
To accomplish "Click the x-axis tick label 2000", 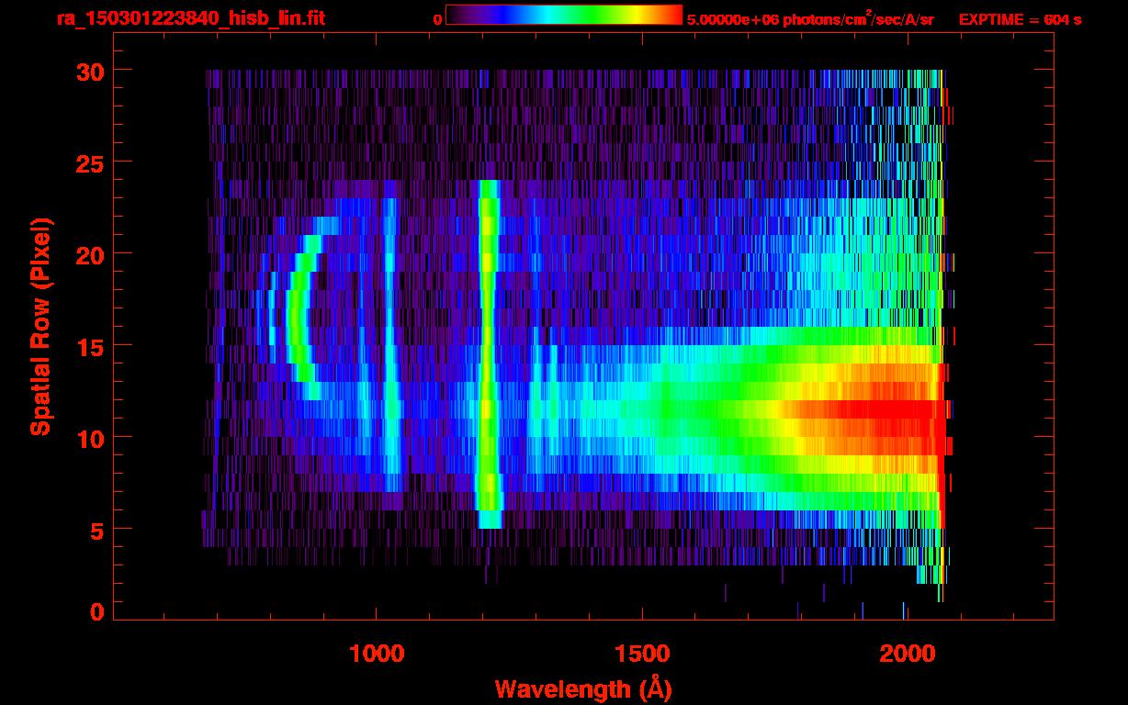I will (x=907, y=652).
